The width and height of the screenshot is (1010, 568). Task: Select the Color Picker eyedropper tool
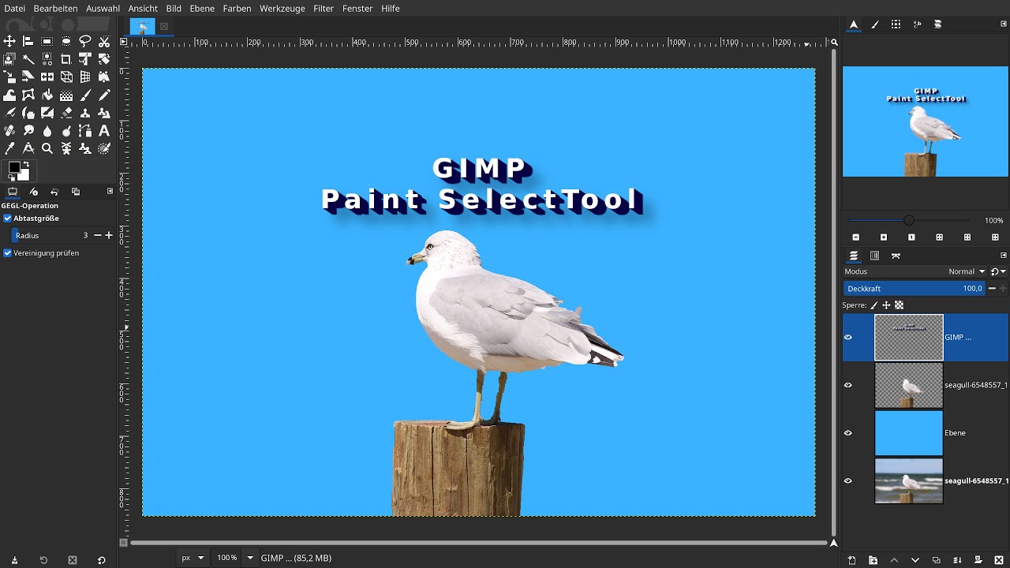point(9,148)
